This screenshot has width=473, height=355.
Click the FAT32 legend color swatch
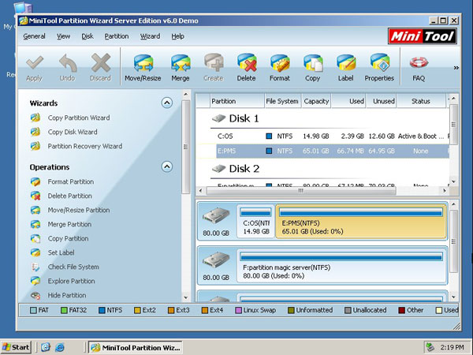click(x=64, y=310)
